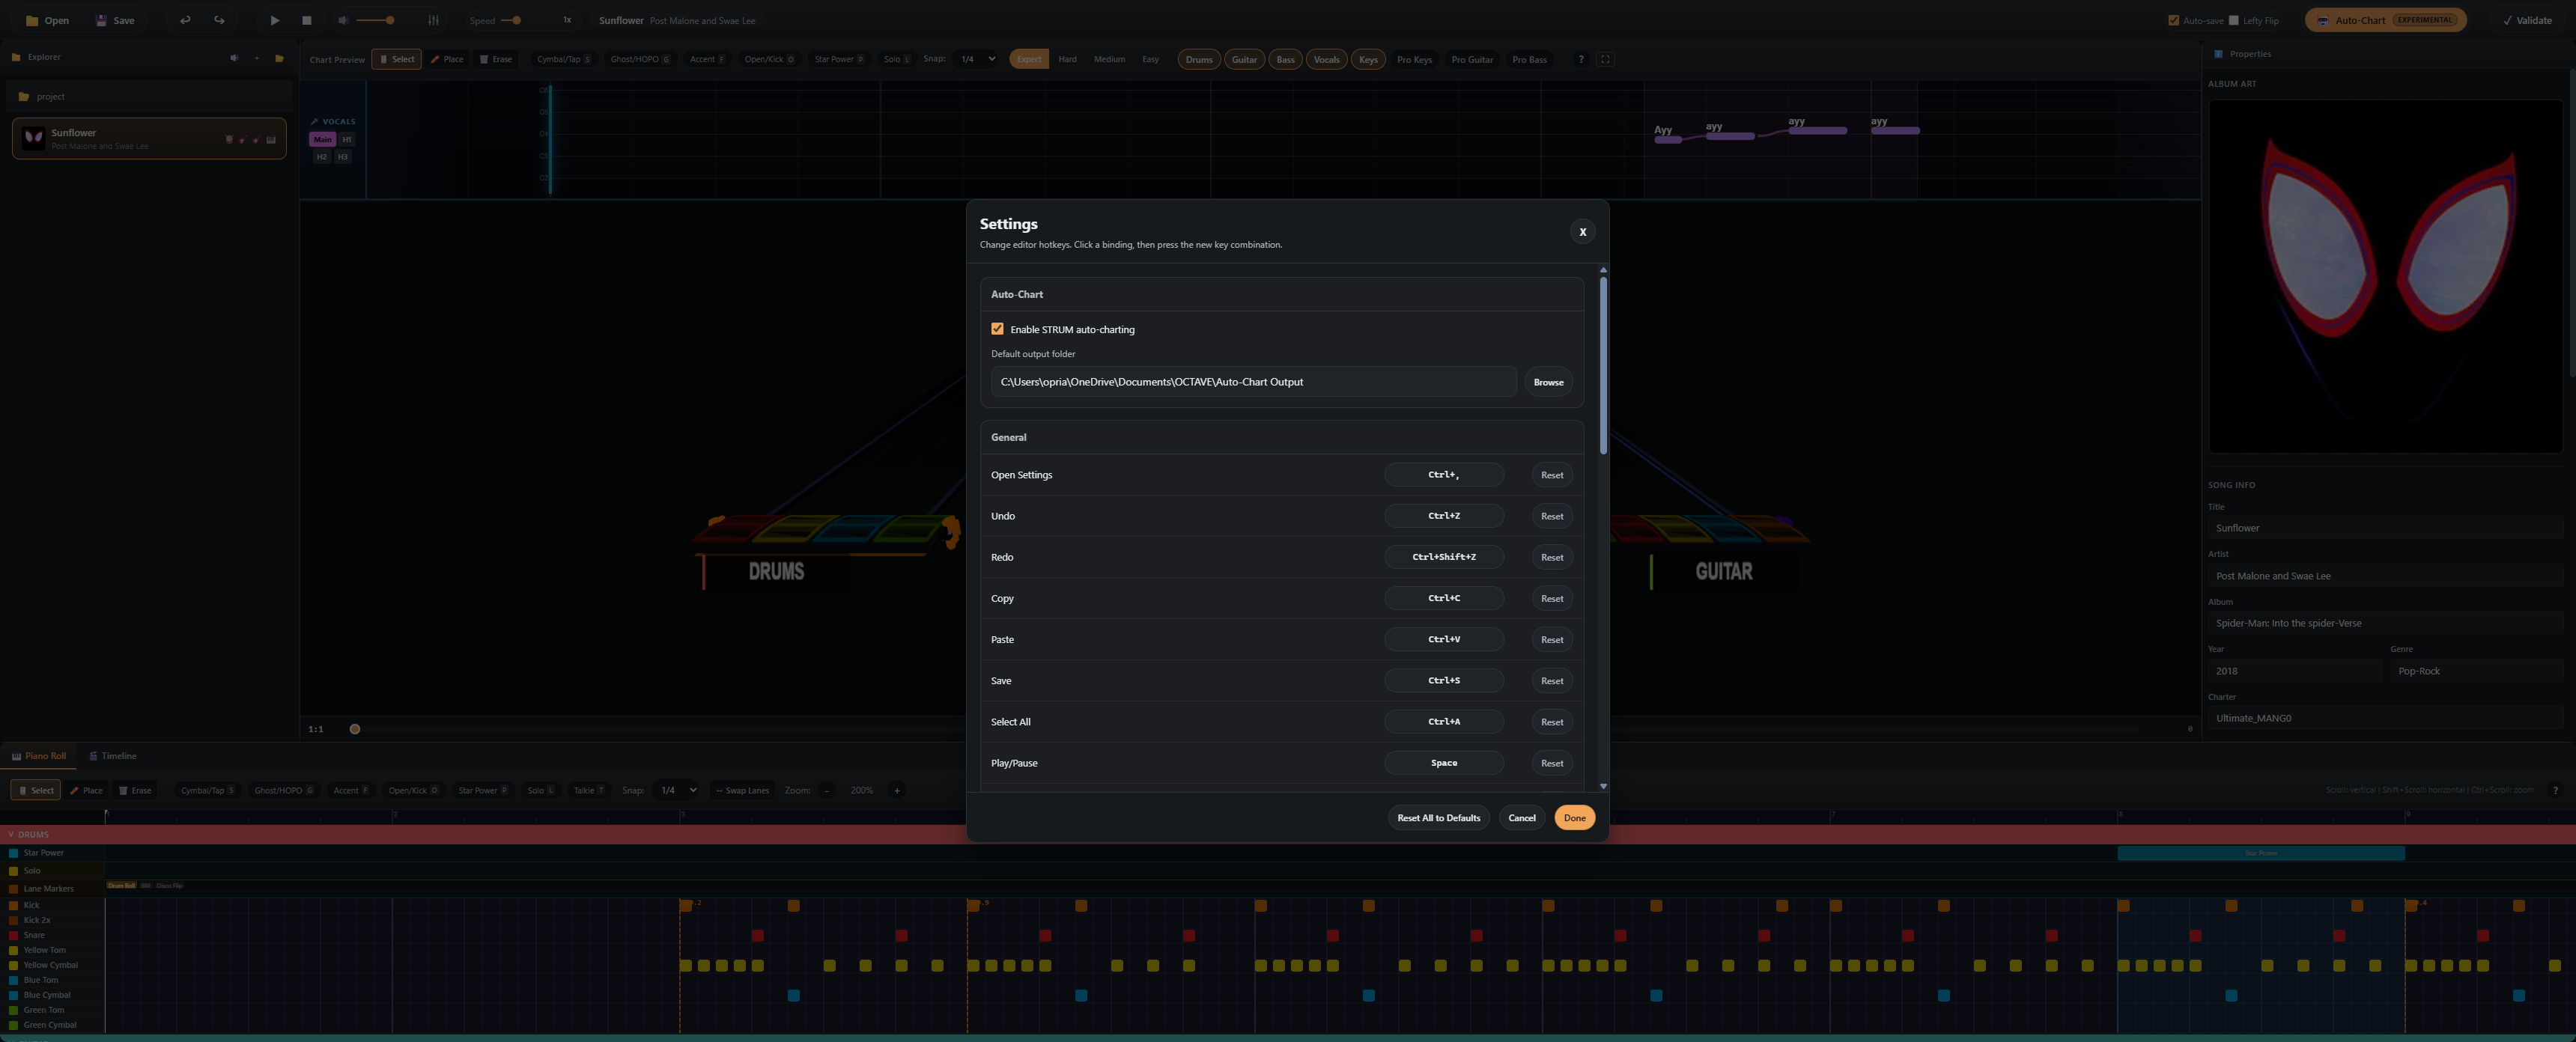The height and width of the screenshot is (1042, 2576).
Task: Click the Open folder icon in toolbar
Action: 32,20
